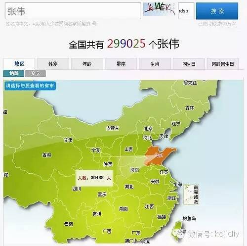Click the blue 搜索 search button

point(217,11)
